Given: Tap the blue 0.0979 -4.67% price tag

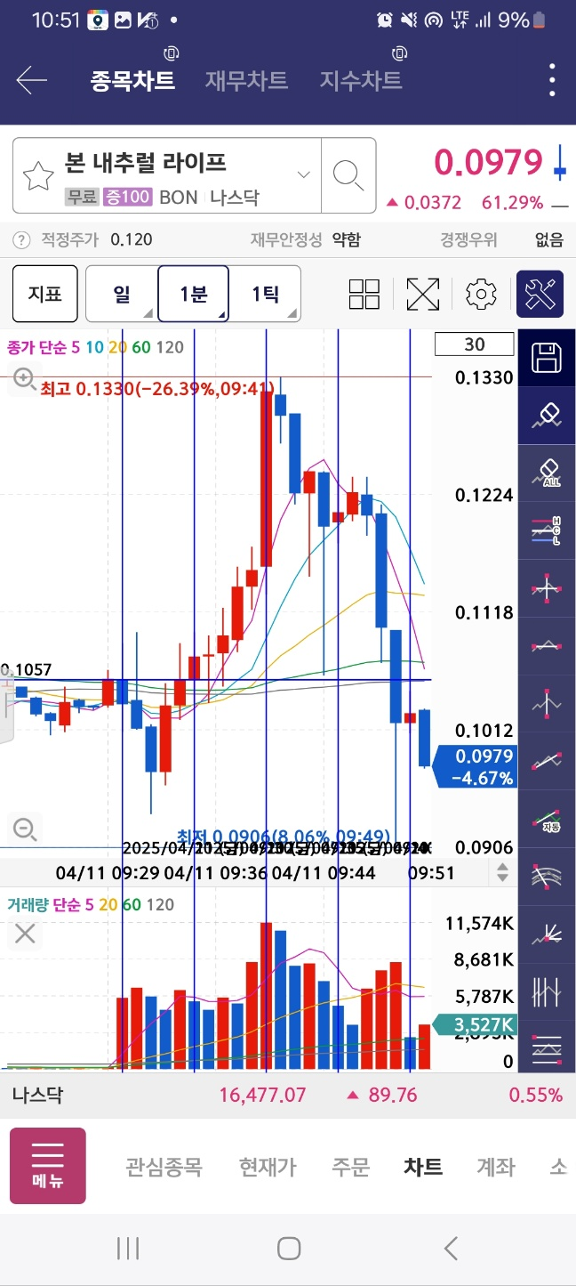Looking at the screenshot, I should tap(476, 767).
